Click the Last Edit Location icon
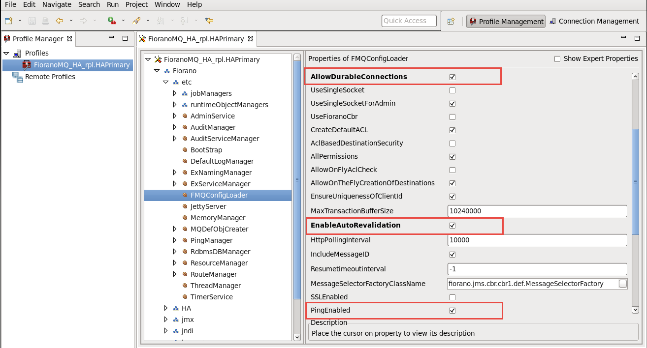 click(209, 21)
